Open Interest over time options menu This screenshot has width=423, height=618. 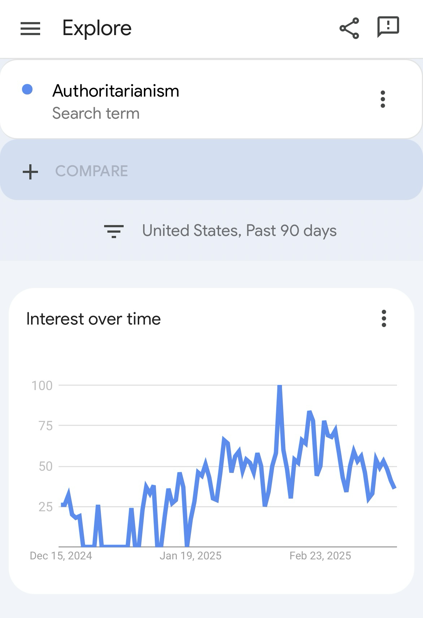384,318
